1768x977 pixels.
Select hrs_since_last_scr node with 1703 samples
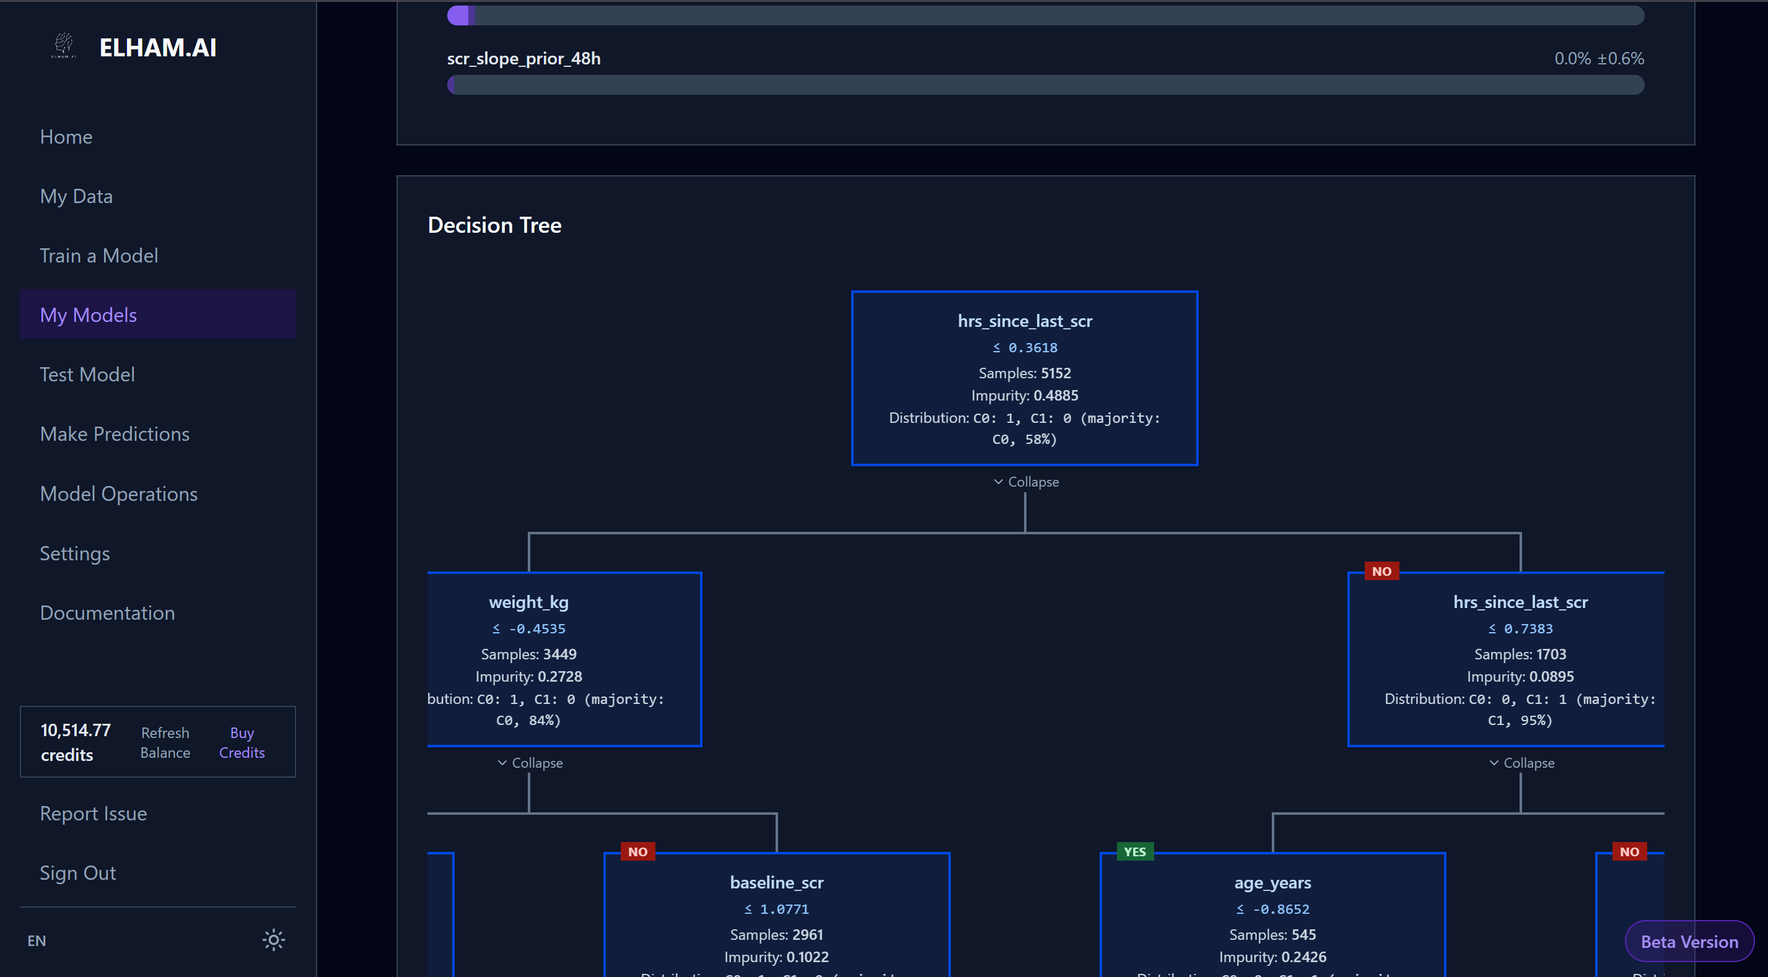coord(1507,659)
